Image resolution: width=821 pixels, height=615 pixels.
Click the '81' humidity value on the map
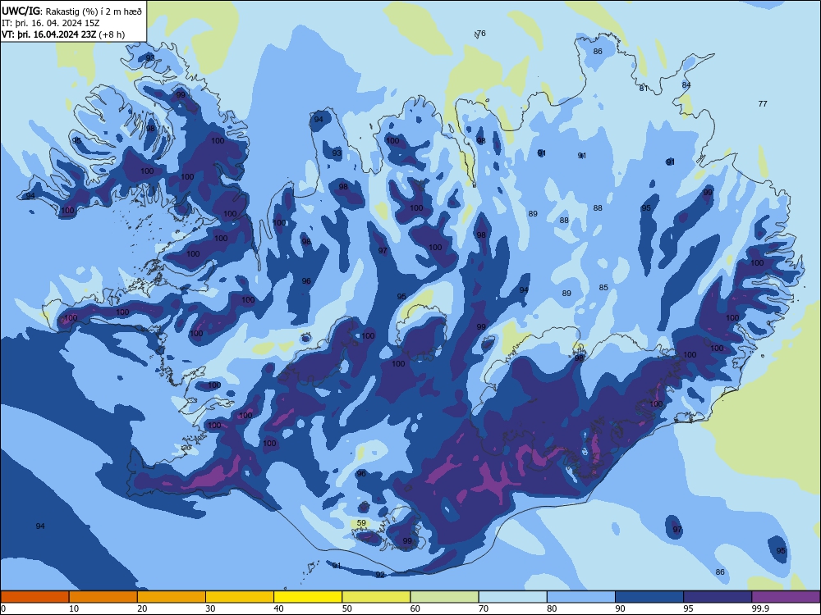pos(644,89)
